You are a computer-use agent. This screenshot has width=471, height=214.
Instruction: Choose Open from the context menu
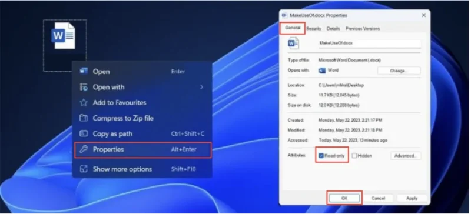(x=142, y=72)
